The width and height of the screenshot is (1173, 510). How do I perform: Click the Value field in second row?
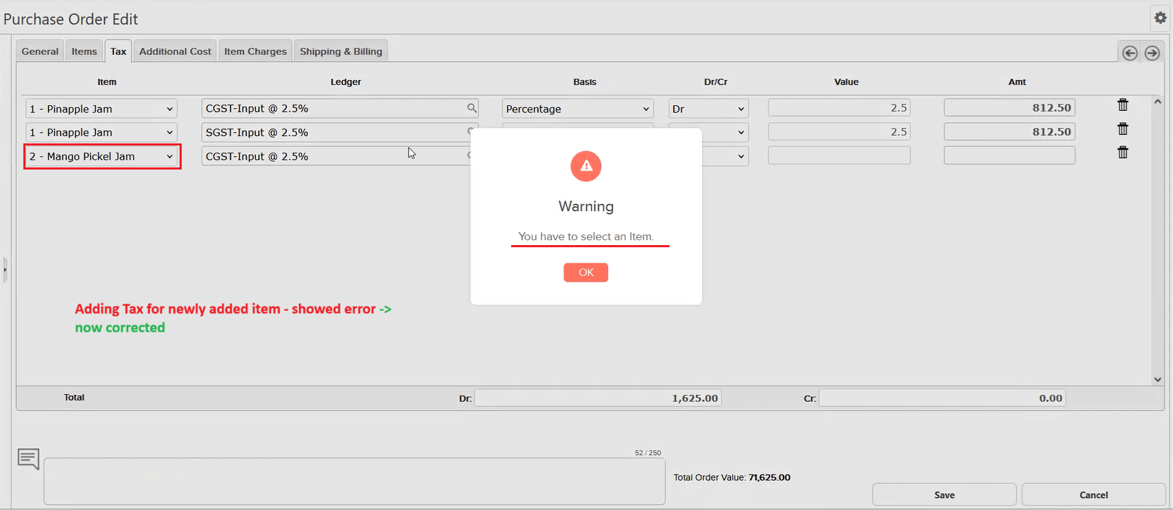(x=839, y=131)
